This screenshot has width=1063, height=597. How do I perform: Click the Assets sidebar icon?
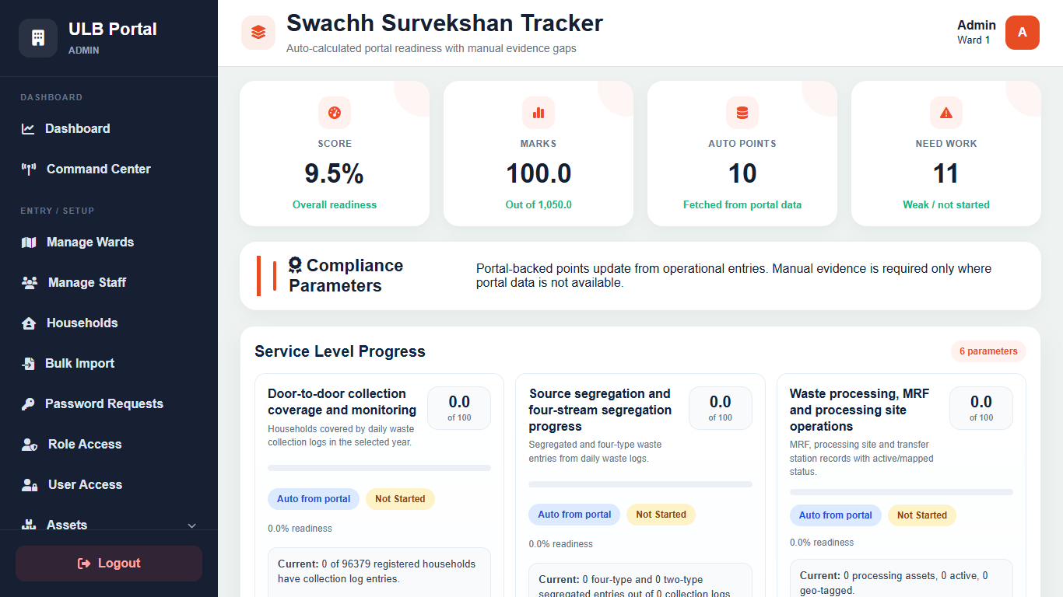click(29, 525)
